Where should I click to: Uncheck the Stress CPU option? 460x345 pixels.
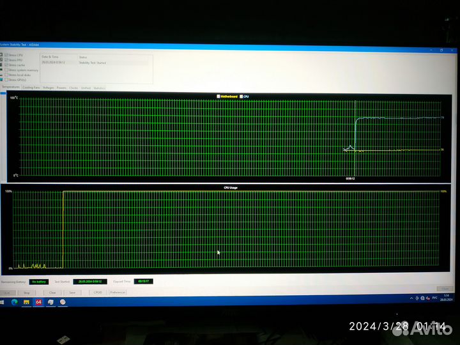click(6, 55)
